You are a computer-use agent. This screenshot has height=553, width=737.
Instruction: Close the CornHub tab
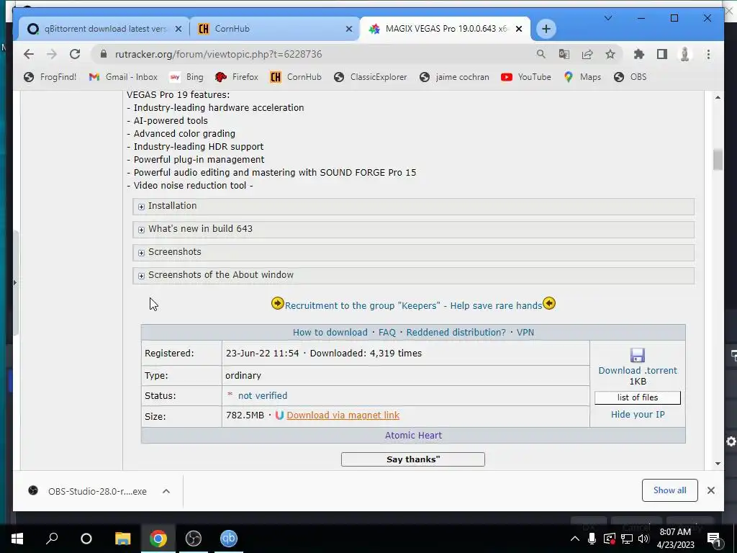[349, 29]
